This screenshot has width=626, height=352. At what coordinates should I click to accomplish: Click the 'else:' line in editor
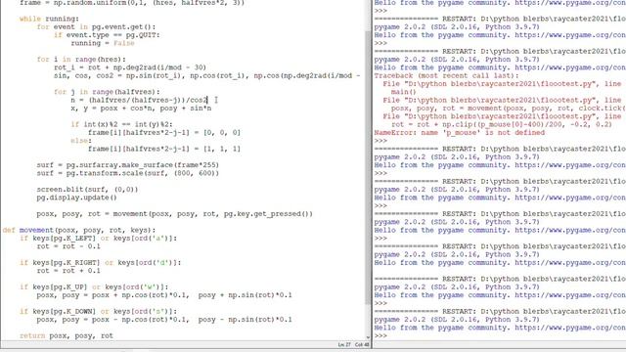click(x=81, y=141)
